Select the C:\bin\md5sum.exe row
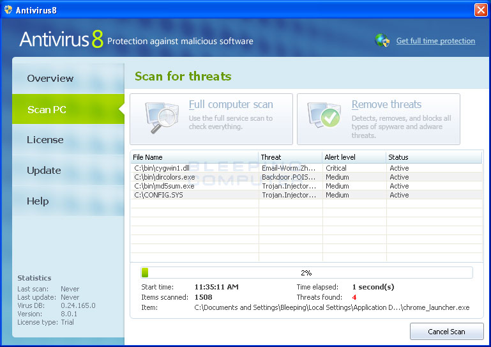This screenshot has width=491, height=347. point(306,186)
